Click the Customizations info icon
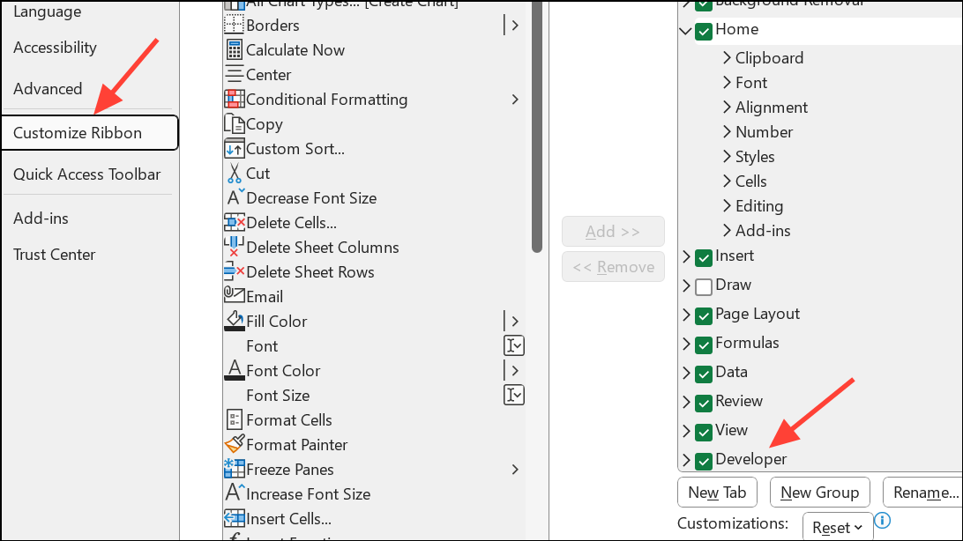 pyautogui.click(x=882, y=520)
